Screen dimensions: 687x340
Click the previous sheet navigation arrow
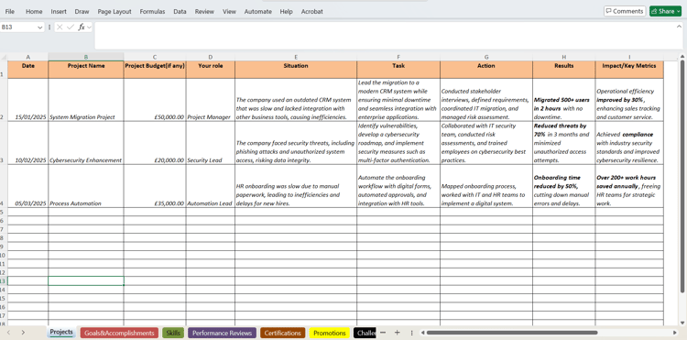click(x=9, y=333)
